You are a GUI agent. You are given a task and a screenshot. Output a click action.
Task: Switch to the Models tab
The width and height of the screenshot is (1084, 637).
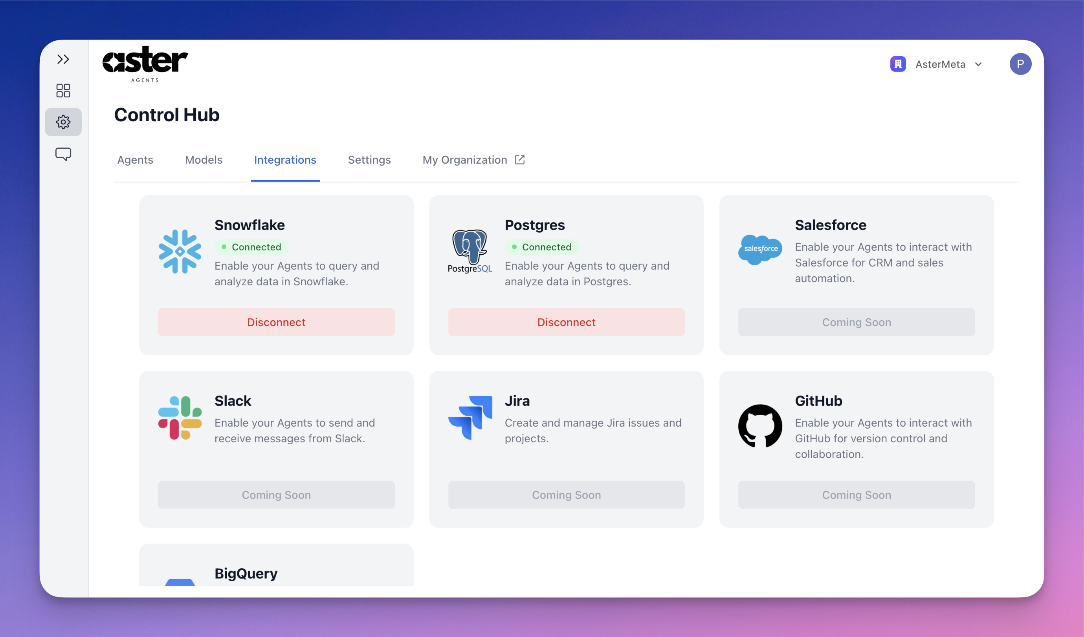pos(204,160)
